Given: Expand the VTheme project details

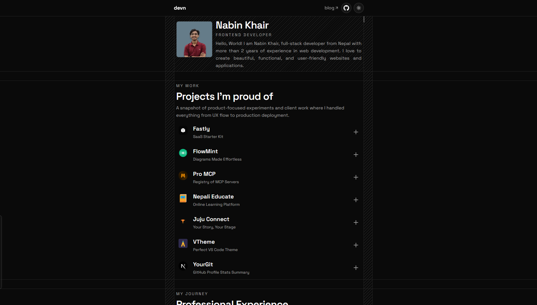Looking at the screenshot, I should (x=356, y=245).
